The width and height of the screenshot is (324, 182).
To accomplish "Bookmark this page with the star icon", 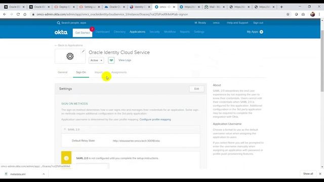I will 288,14.
